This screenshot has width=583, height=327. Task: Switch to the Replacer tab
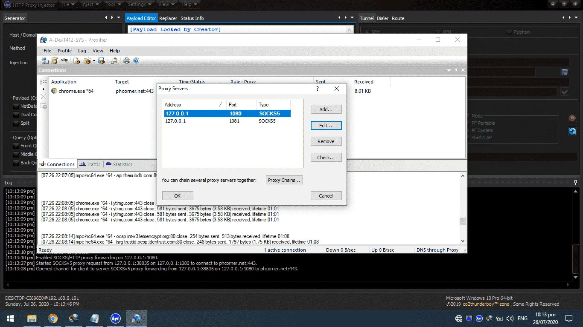click(x=168, y=18)
